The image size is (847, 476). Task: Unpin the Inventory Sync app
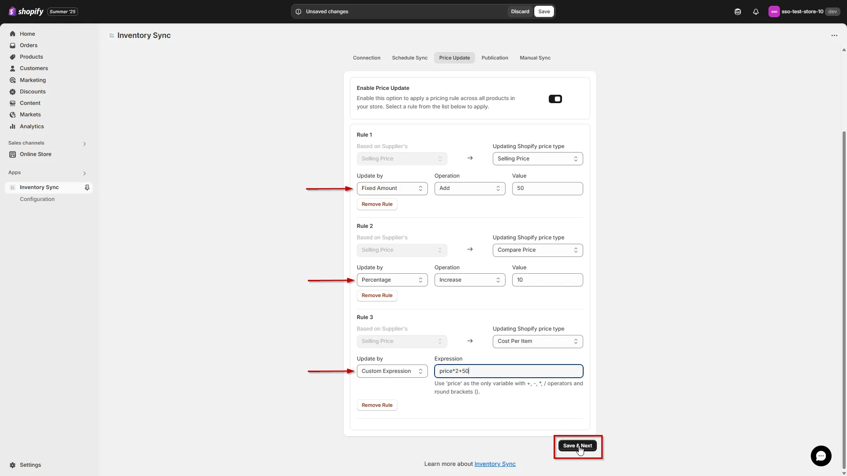tap(87, 187)
